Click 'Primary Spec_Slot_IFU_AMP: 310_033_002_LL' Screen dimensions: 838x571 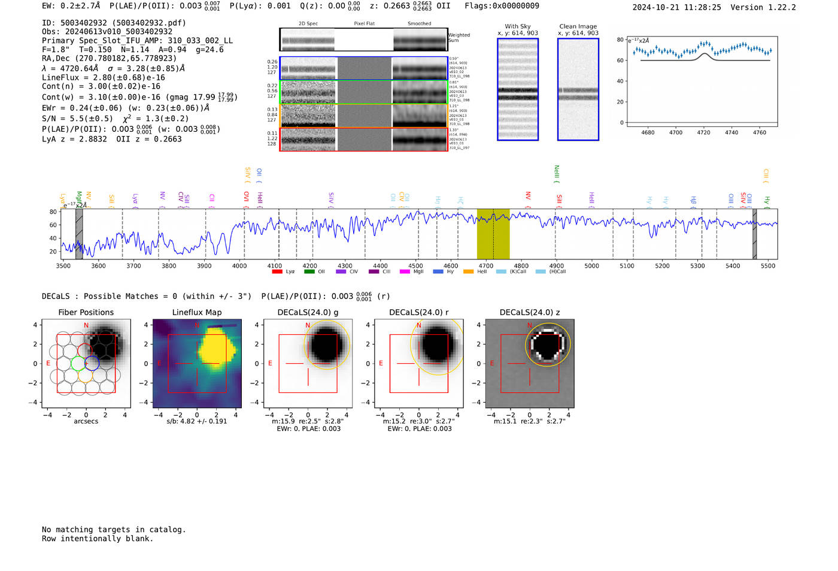coord(137,41)
